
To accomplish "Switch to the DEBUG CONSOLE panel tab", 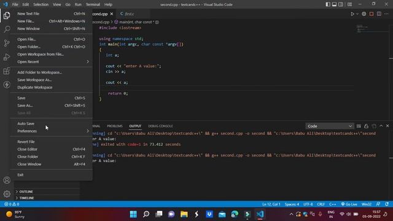I will click(160, 126).
